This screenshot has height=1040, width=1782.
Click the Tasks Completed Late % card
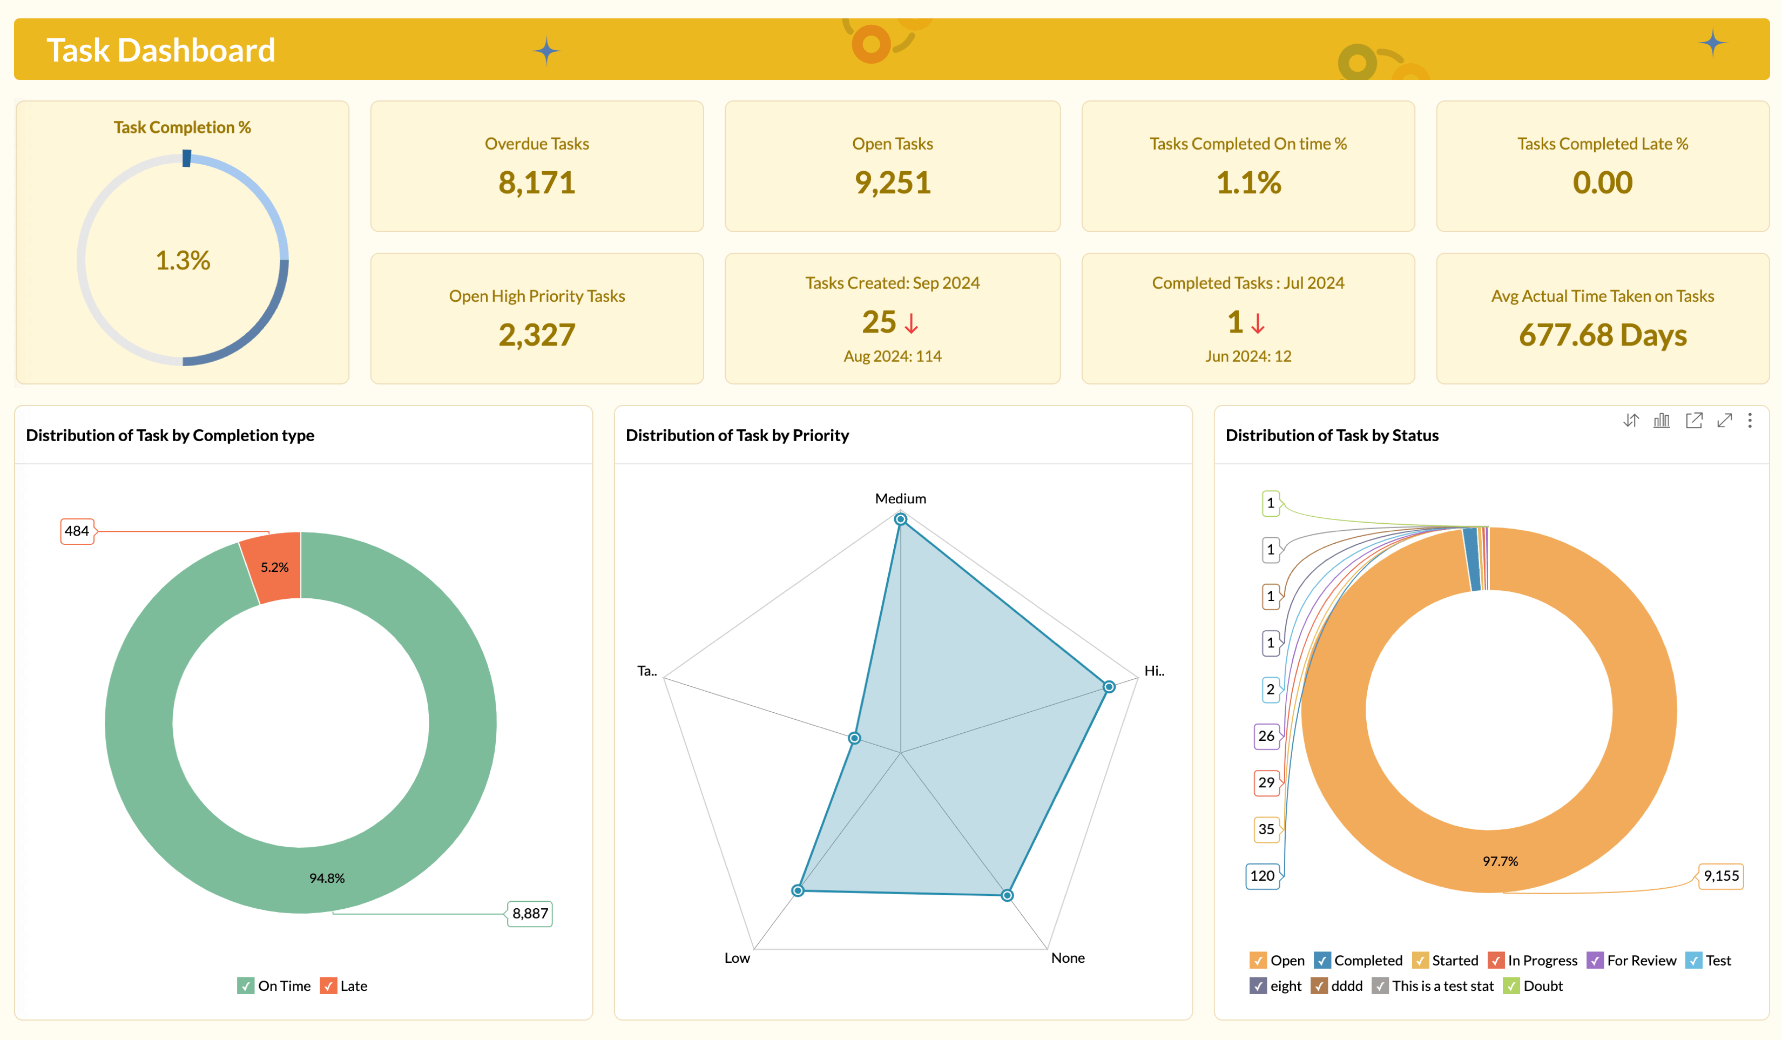1602,166
